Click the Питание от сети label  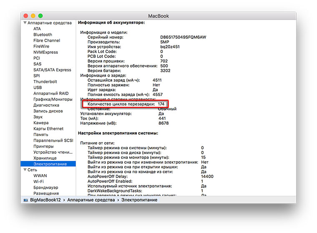(98, 143)
